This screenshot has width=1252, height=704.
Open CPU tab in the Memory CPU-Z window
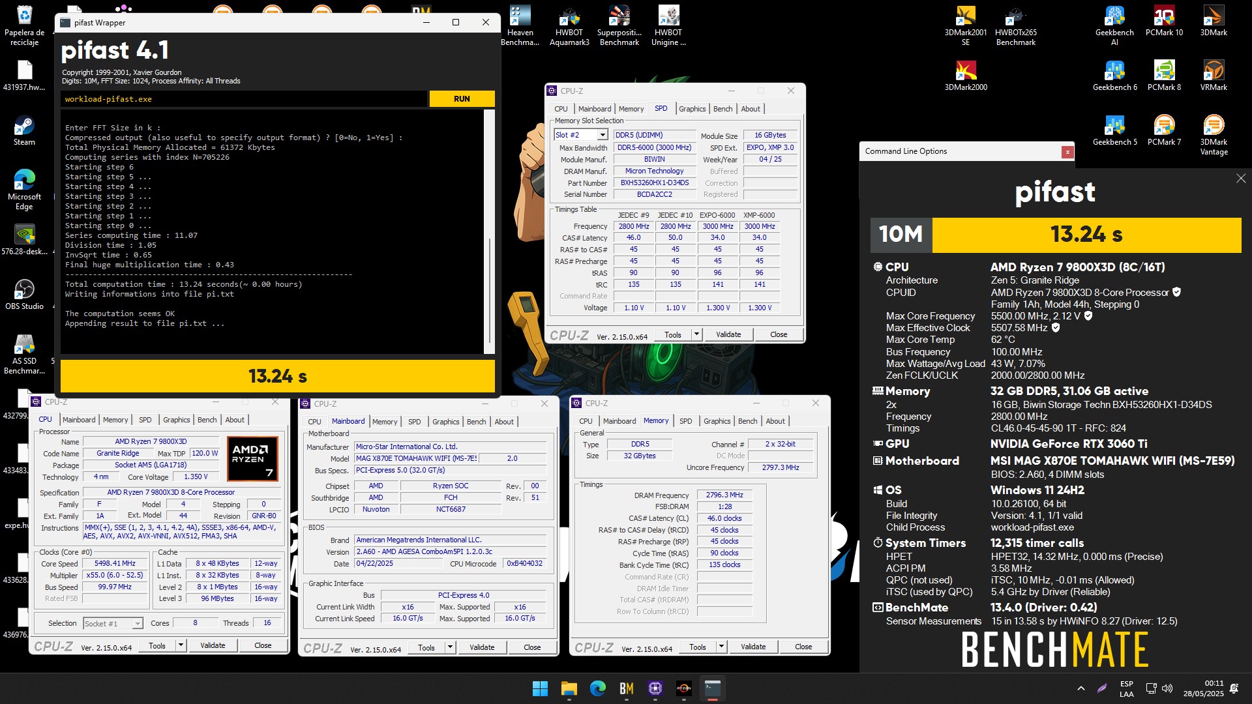coord(586,421)
